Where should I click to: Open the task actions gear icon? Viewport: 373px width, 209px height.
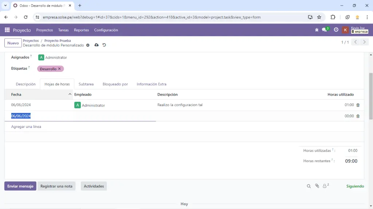[x=88, y=45]
